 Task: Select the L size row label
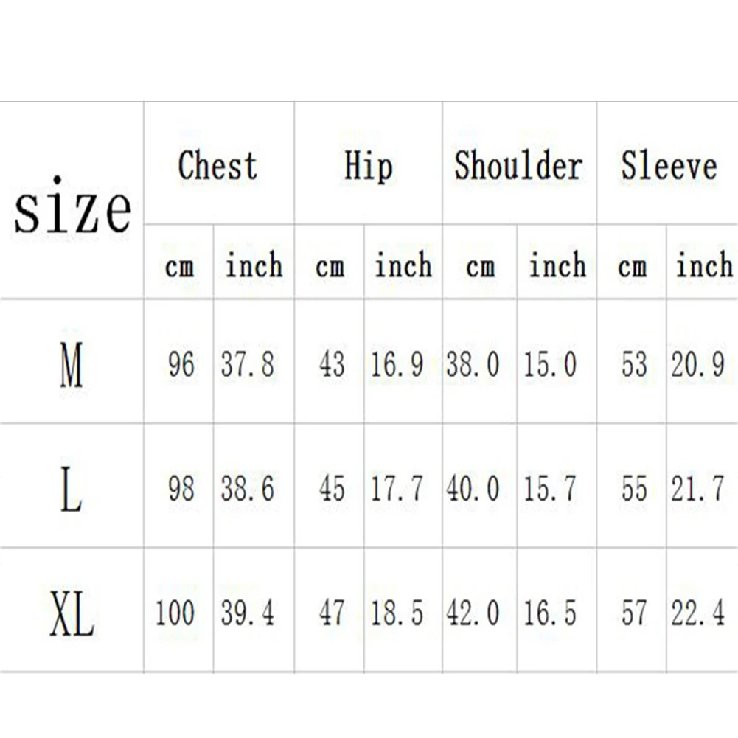tap(72, 489)
